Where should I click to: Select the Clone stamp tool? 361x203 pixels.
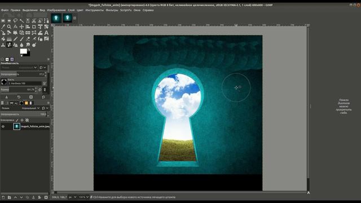pos(3,45)
